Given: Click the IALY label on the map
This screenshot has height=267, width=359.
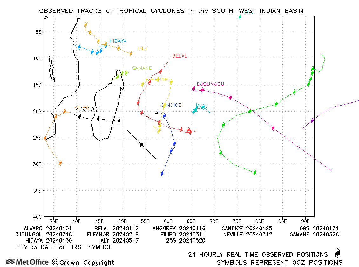Looking at the screenshot, I should point(143,48).
